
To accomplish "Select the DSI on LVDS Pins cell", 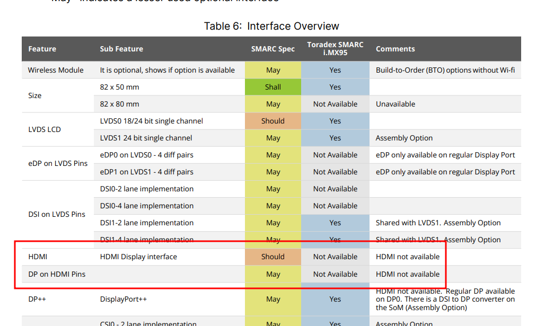I will [x=56, y=214].
